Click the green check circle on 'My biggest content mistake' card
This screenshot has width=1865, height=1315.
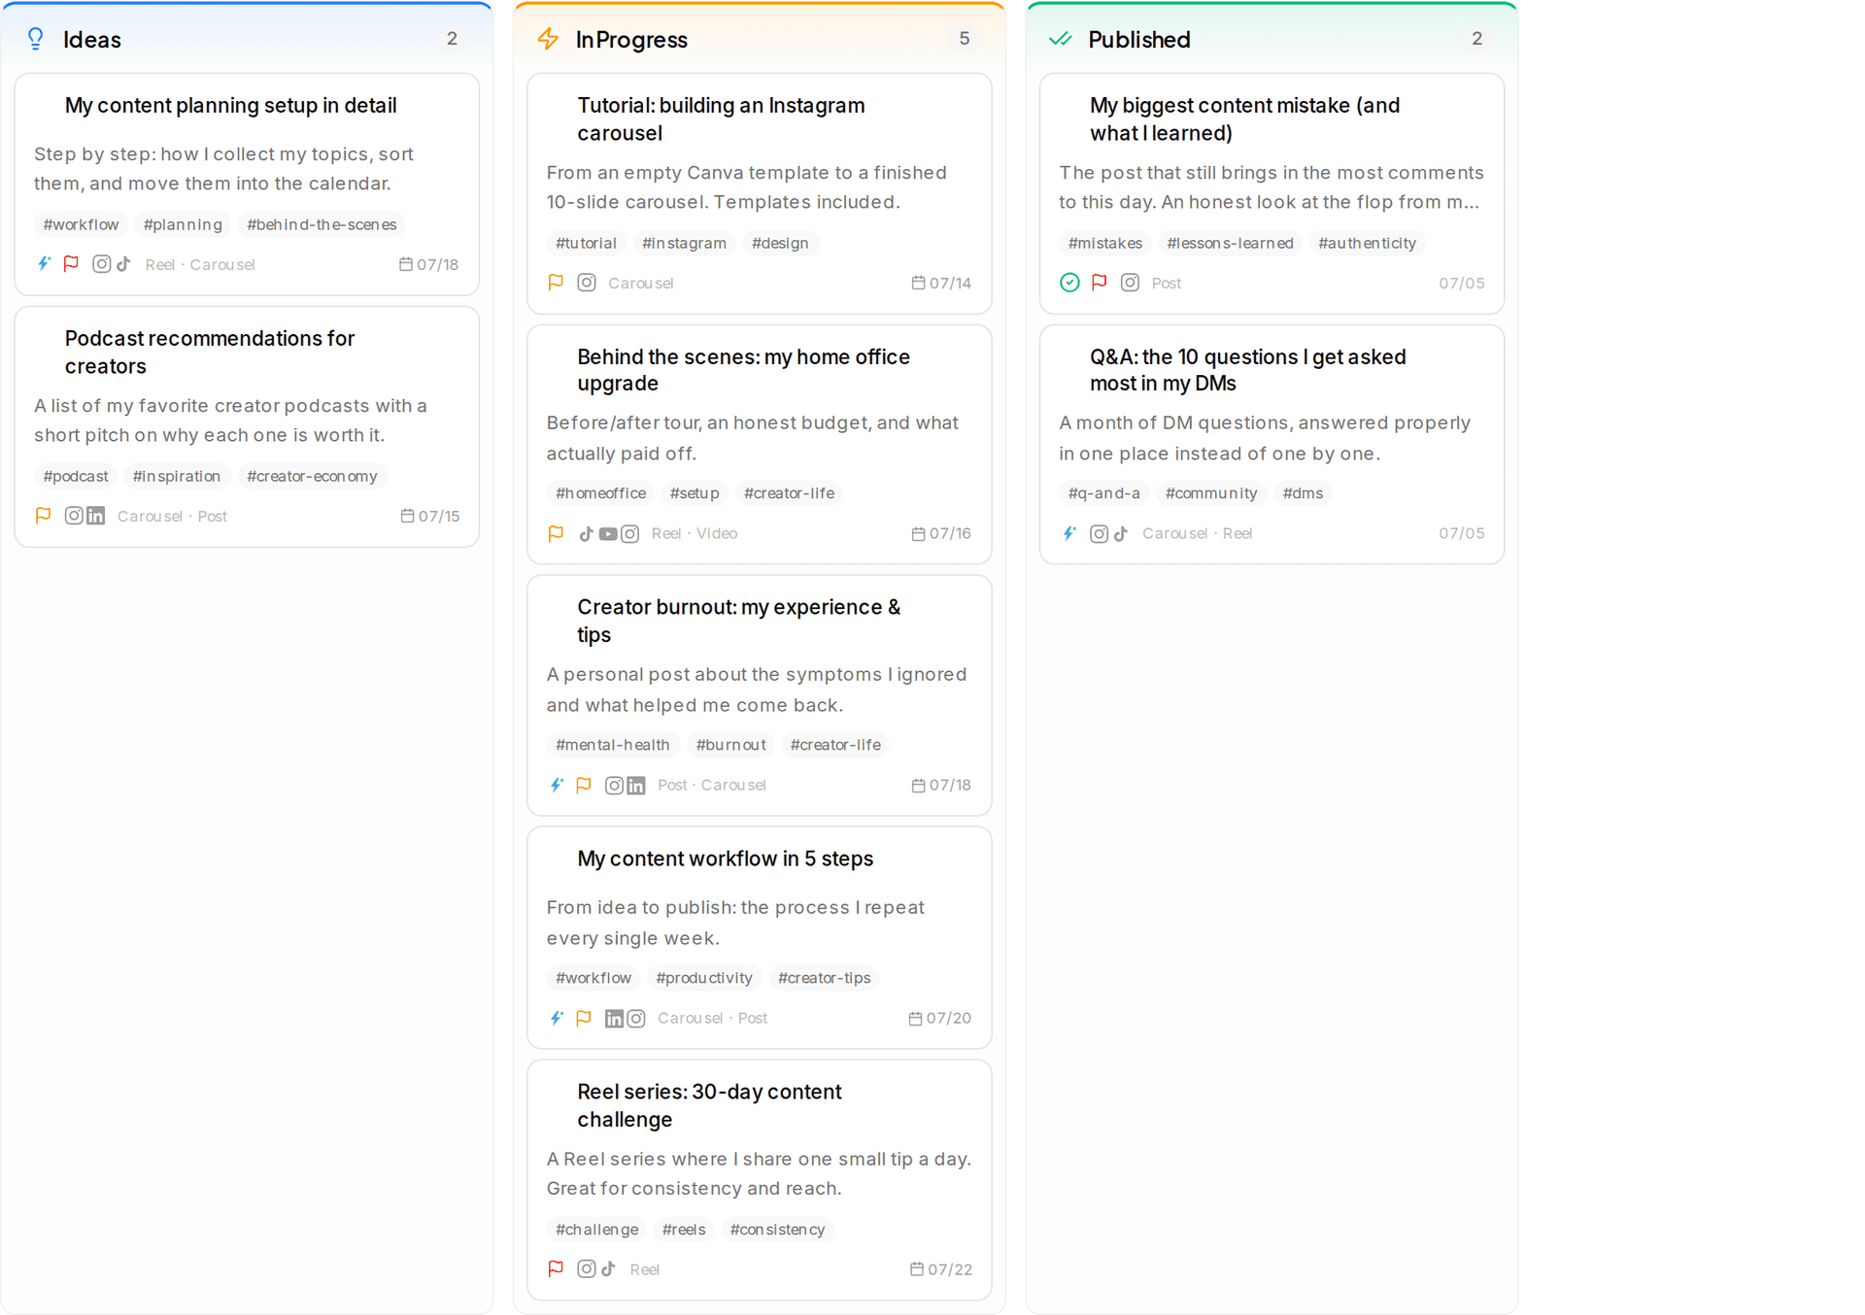[x=1069, y=283]
